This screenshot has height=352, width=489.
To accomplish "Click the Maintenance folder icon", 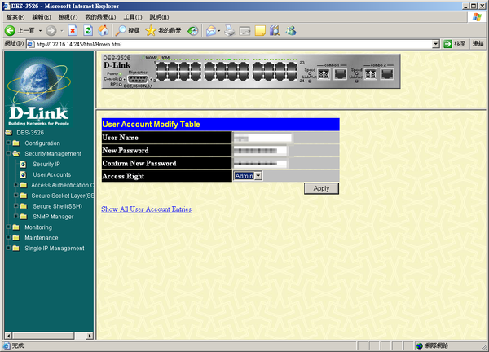I will [16, 238].
